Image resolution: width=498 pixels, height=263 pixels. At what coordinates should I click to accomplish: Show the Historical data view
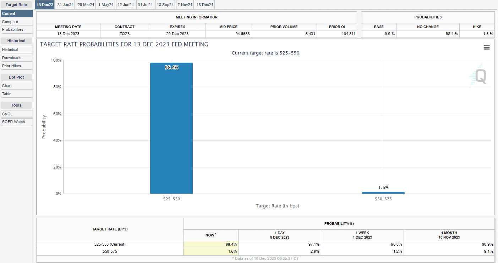click(17, 50)
